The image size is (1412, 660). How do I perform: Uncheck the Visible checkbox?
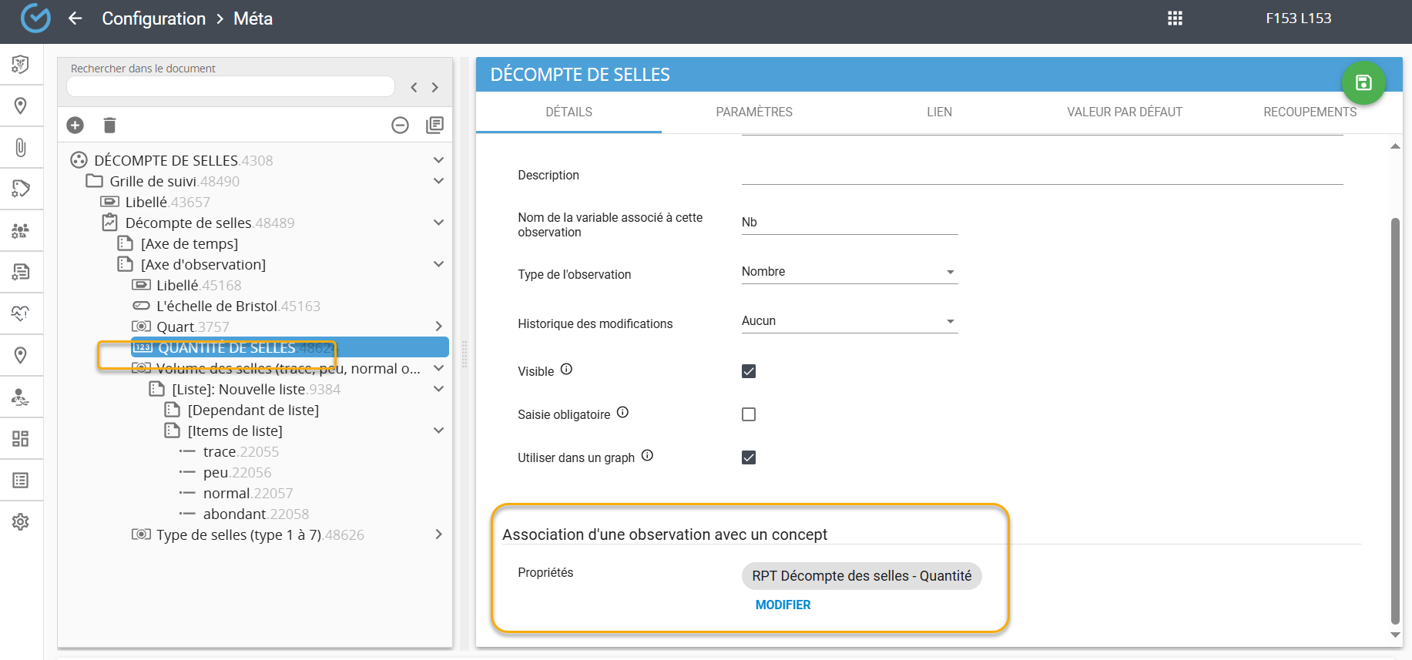[x=748, y=371]
